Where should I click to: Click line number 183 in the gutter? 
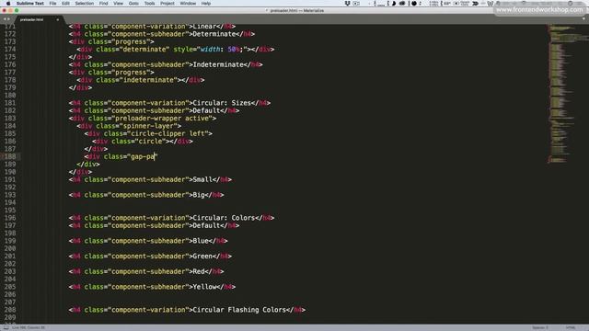pyautogui.click(x=10, y=119)
